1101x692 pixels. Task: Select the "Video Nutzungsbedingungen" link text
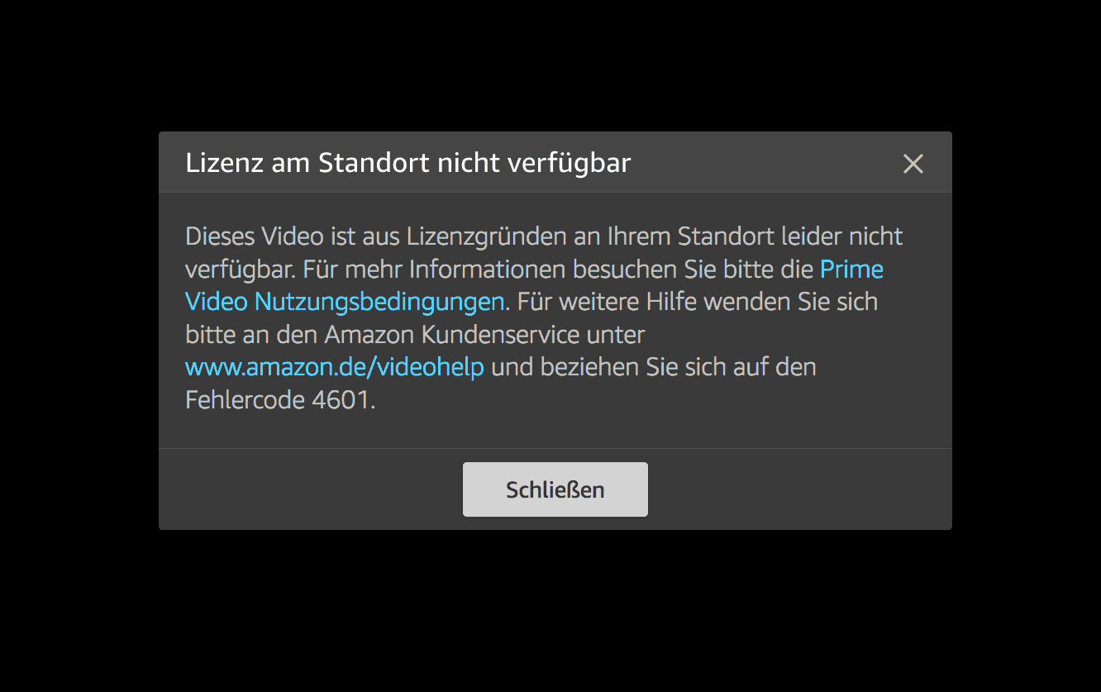pos(345,302)
